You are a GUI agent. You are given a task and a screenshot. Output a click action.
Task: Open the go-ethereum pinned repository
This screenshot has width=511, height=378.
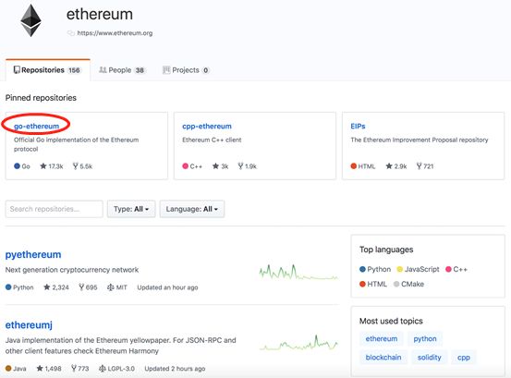37,126
